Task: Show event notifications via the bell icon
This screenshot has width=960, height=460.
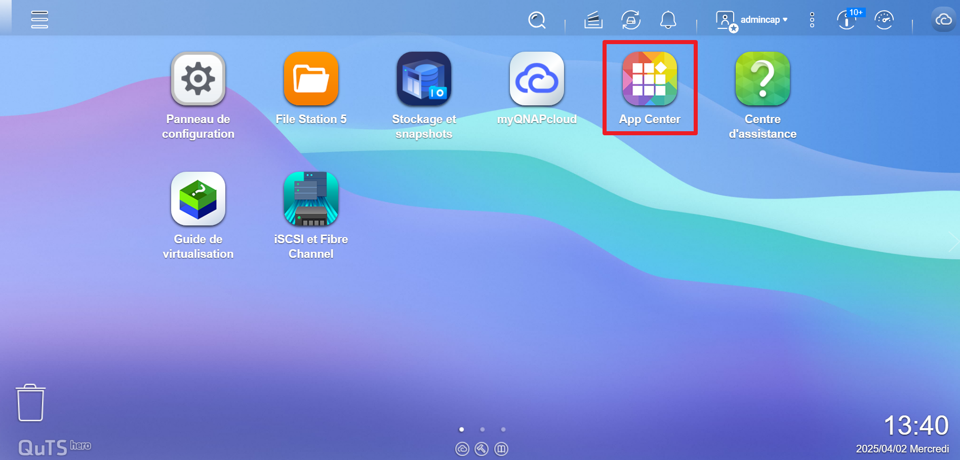Action: tap(668, 20)
